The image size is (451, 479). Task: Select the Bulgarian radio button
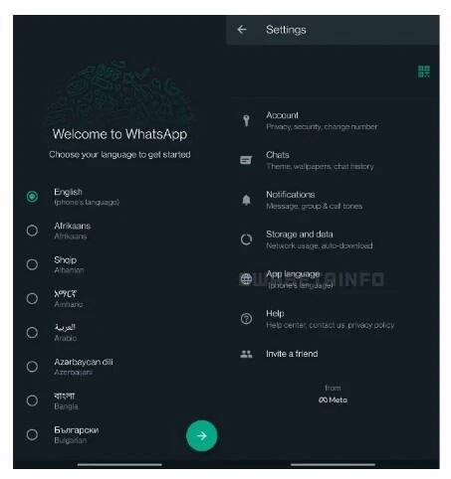click(32, 434)
